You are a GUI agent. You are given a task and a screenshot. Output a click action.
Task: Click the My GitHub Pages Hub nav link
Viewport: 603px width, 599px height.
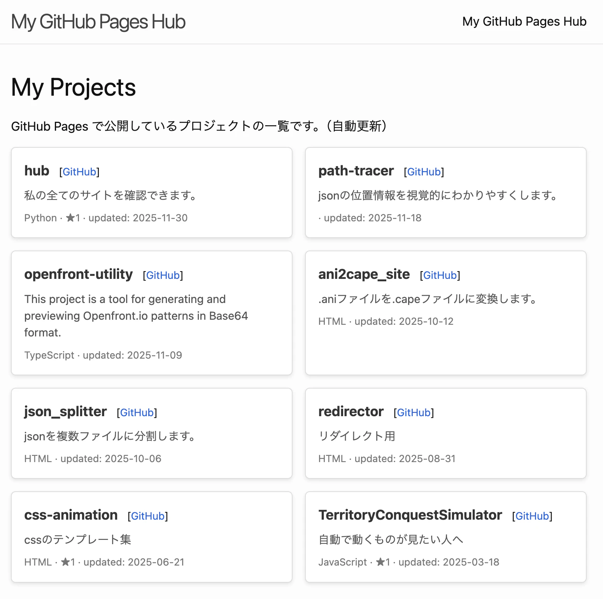coord(524,21)
